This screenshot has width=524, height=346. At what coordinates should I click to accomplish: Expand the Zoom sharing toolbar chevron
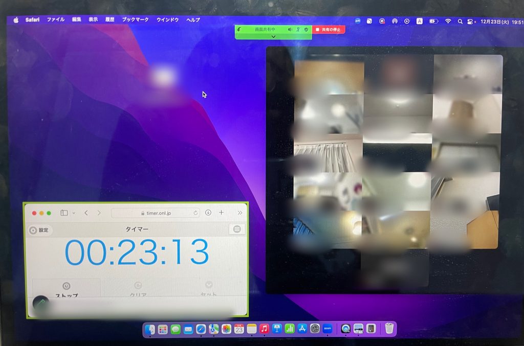click(273, 37)
